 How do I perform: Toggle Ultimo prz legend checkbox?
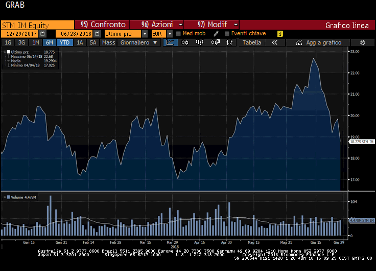click(x=8, y=52)
